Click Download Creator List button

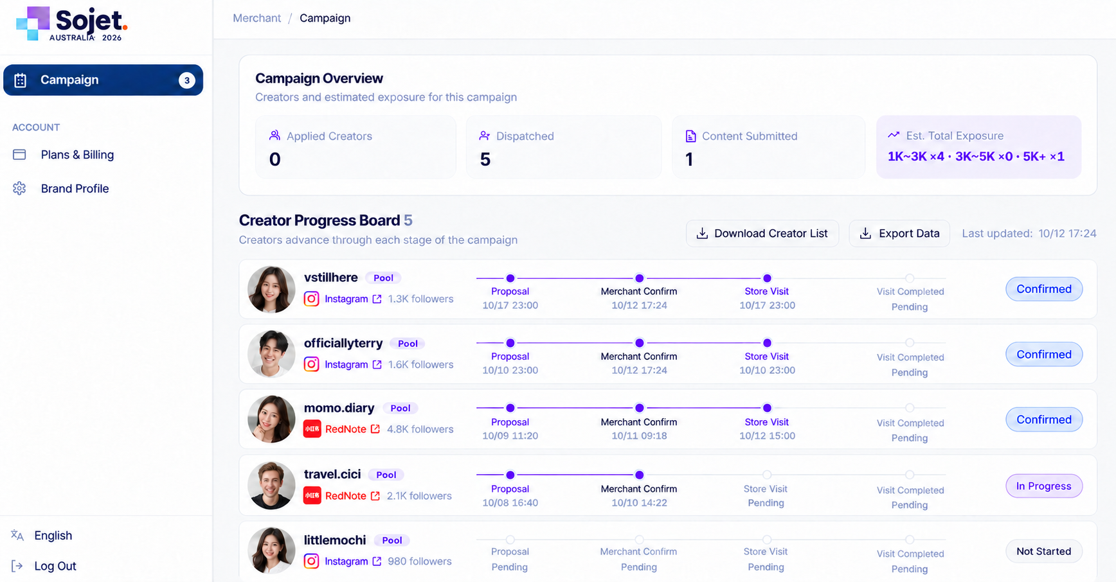(762, 233)
